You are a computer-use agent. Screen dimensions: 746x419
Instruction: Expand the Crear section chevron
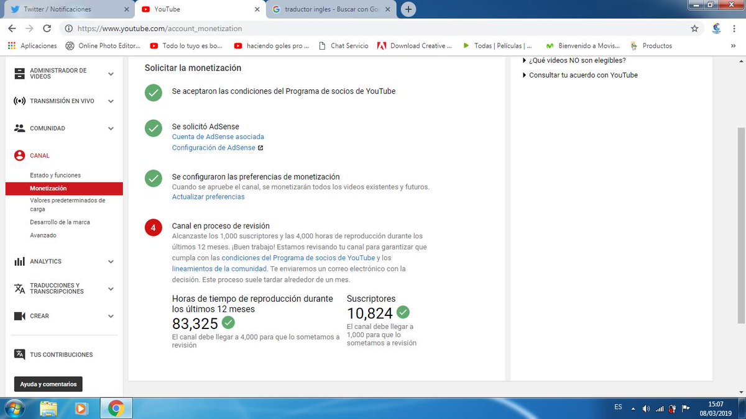[111, 316]
